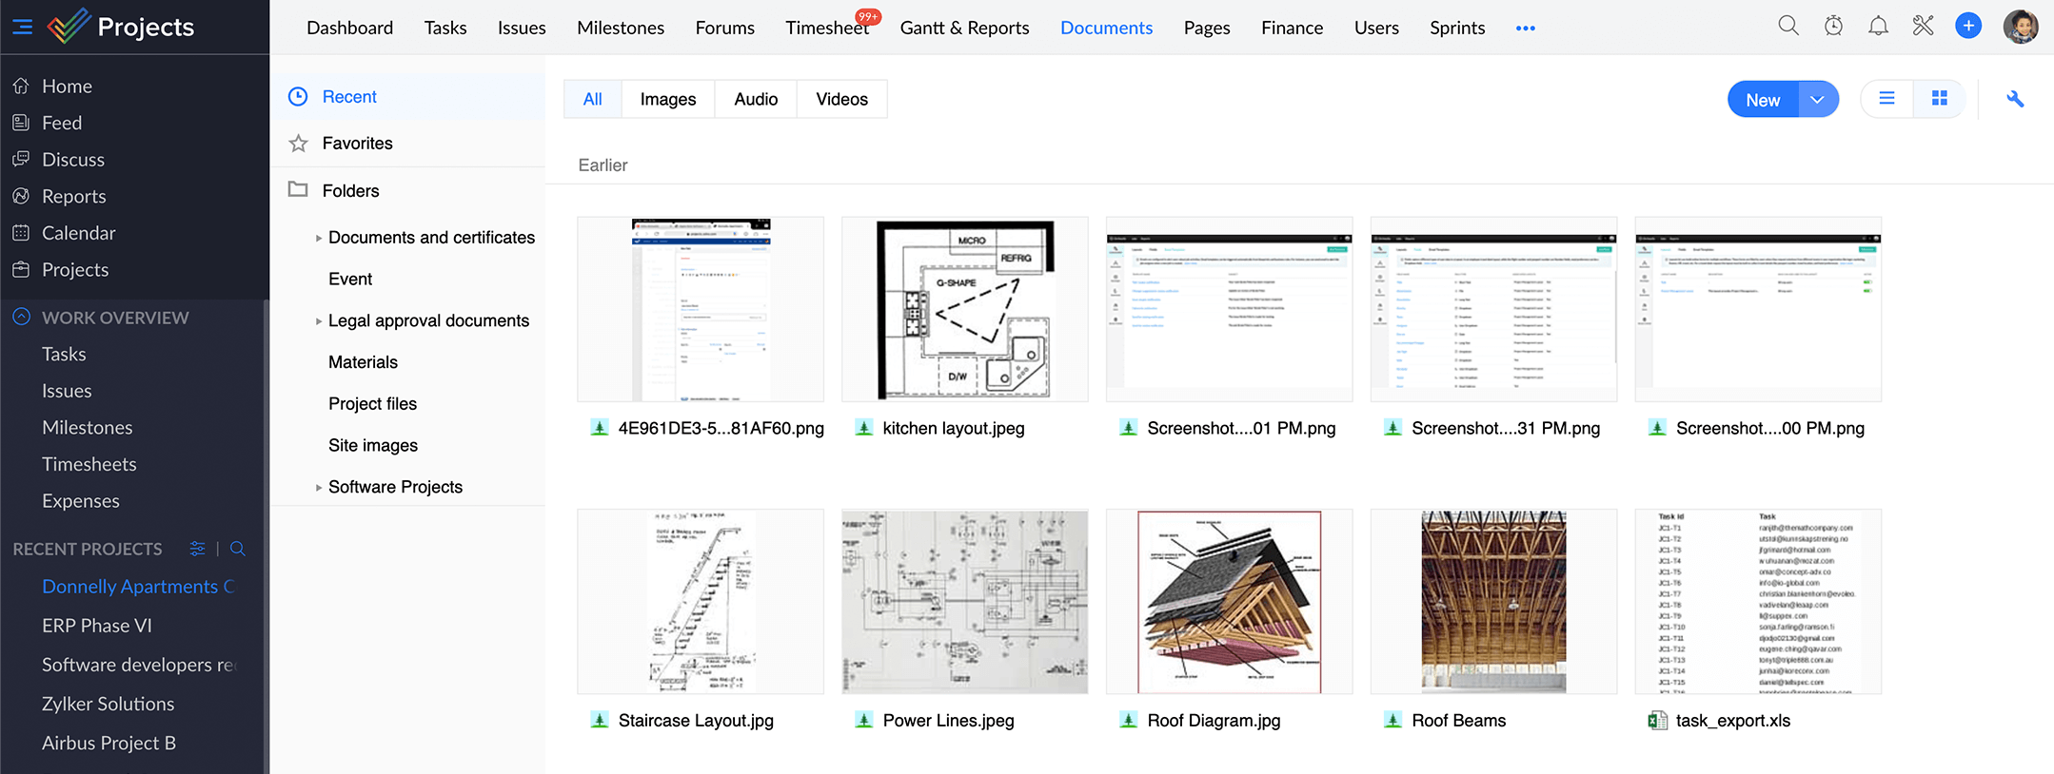Select the Images filter tab

(667, 99)
